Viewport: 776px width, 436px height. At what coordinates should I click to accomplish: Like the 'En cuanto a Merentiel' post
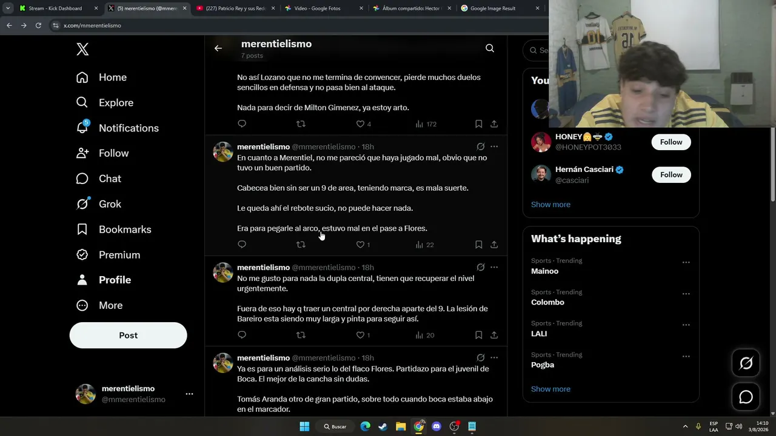pyautogui.click(x=363, y=245)
